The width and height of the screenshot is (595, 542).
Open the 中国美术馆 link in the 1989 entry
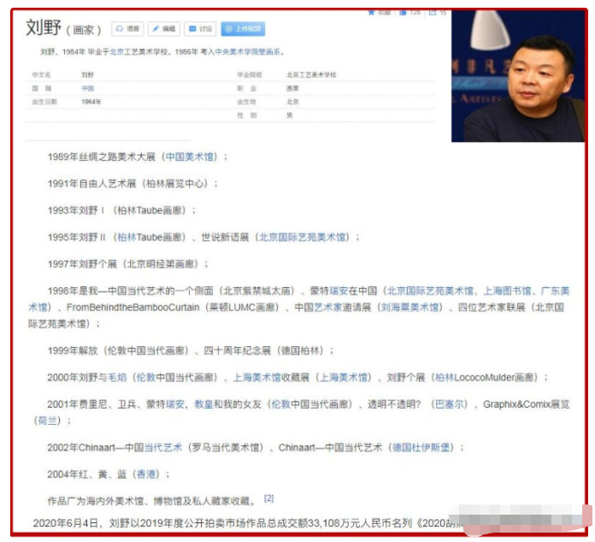pyautogui.click(x=189, y=156)
